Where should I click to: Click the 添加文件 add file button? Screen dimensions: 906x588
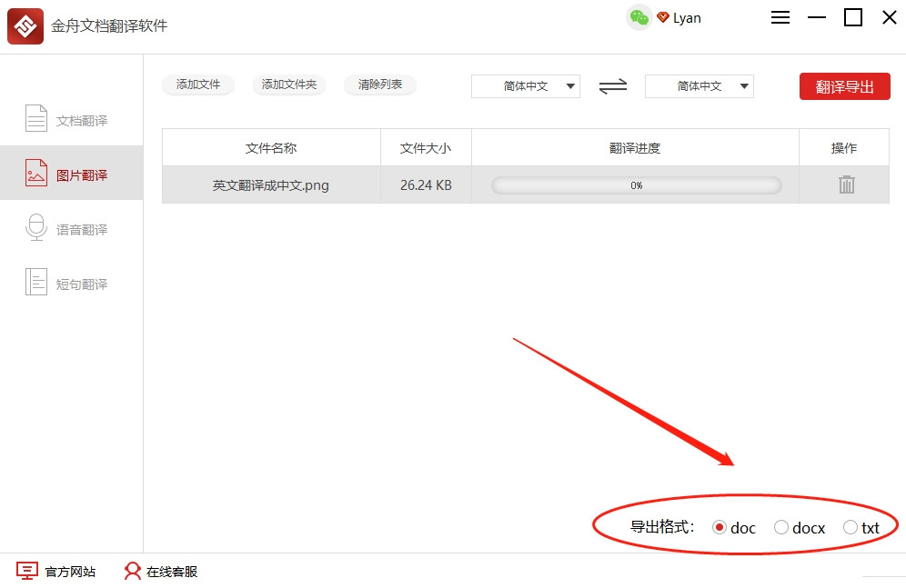[x=198, y=85]
